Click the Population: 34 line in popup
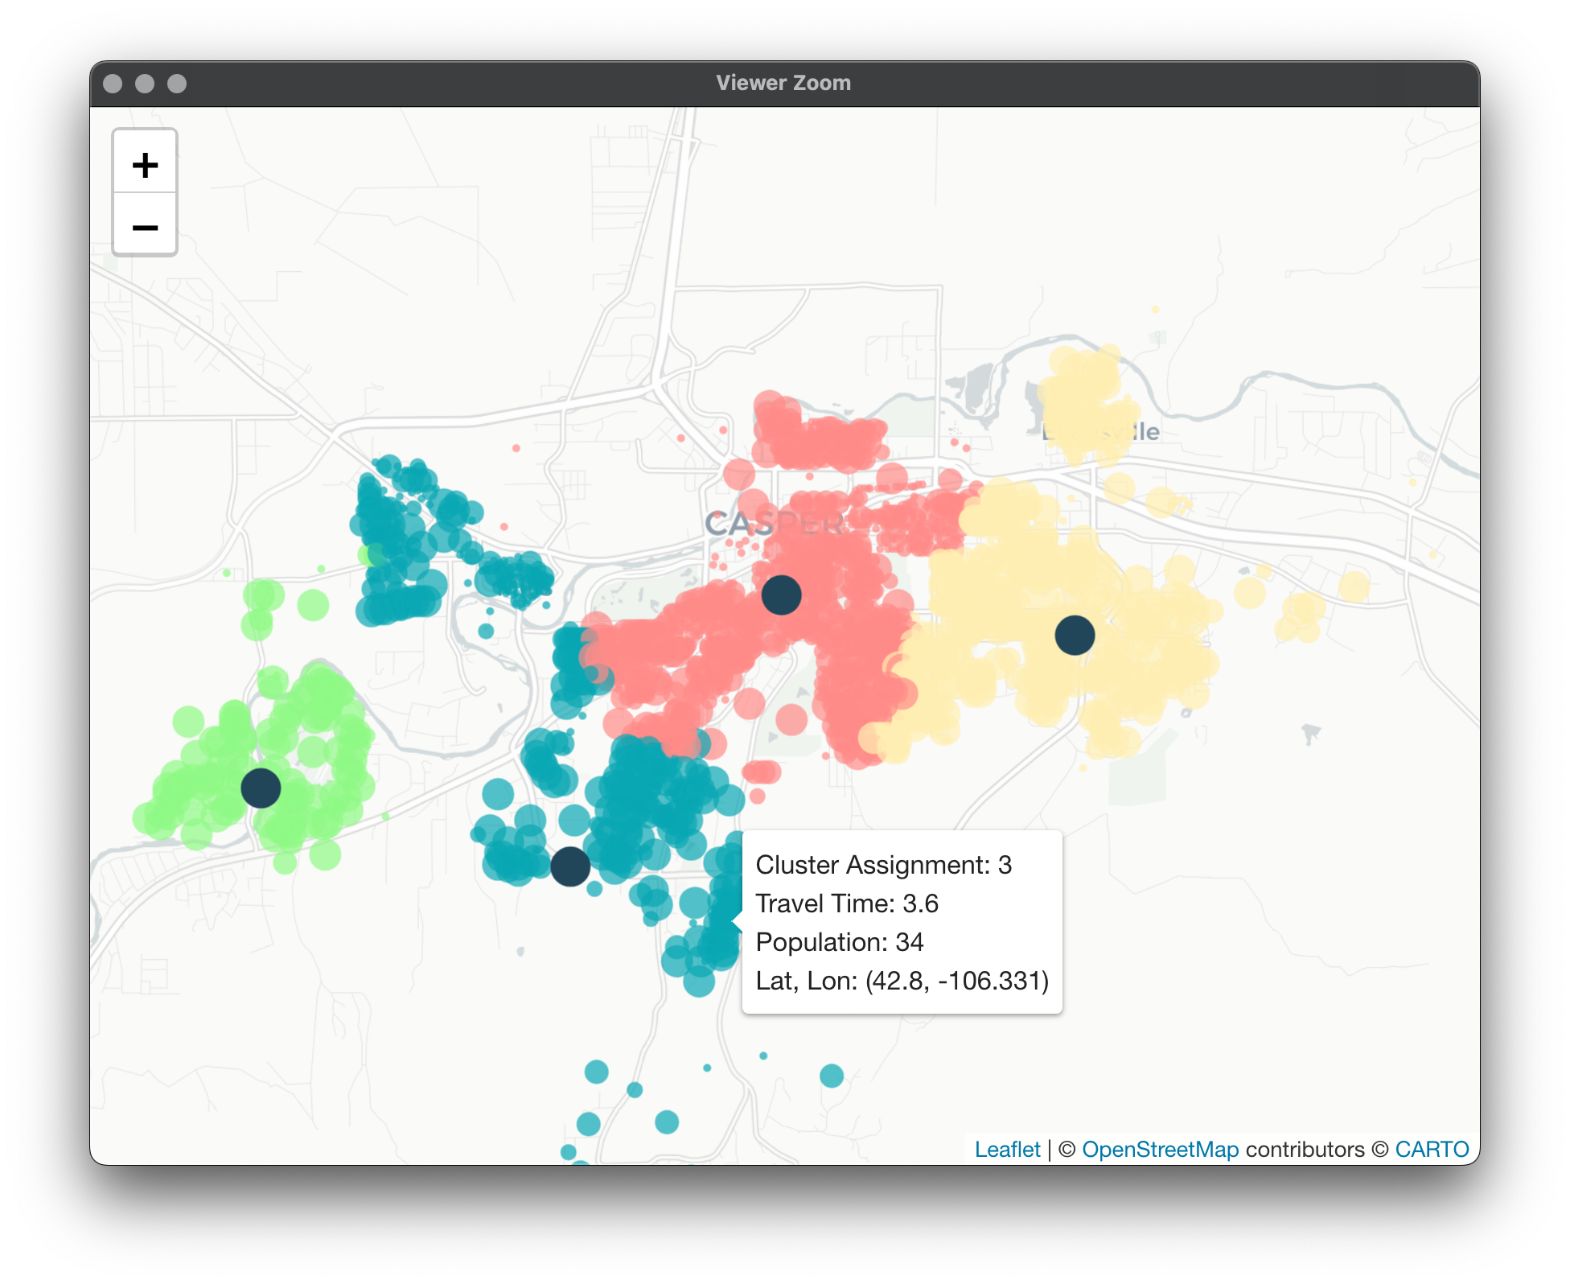The image size is (1570, 1284). point(840,942)
